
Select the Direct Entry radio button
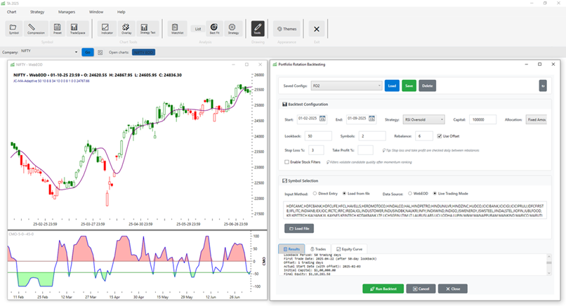point(315,193)
